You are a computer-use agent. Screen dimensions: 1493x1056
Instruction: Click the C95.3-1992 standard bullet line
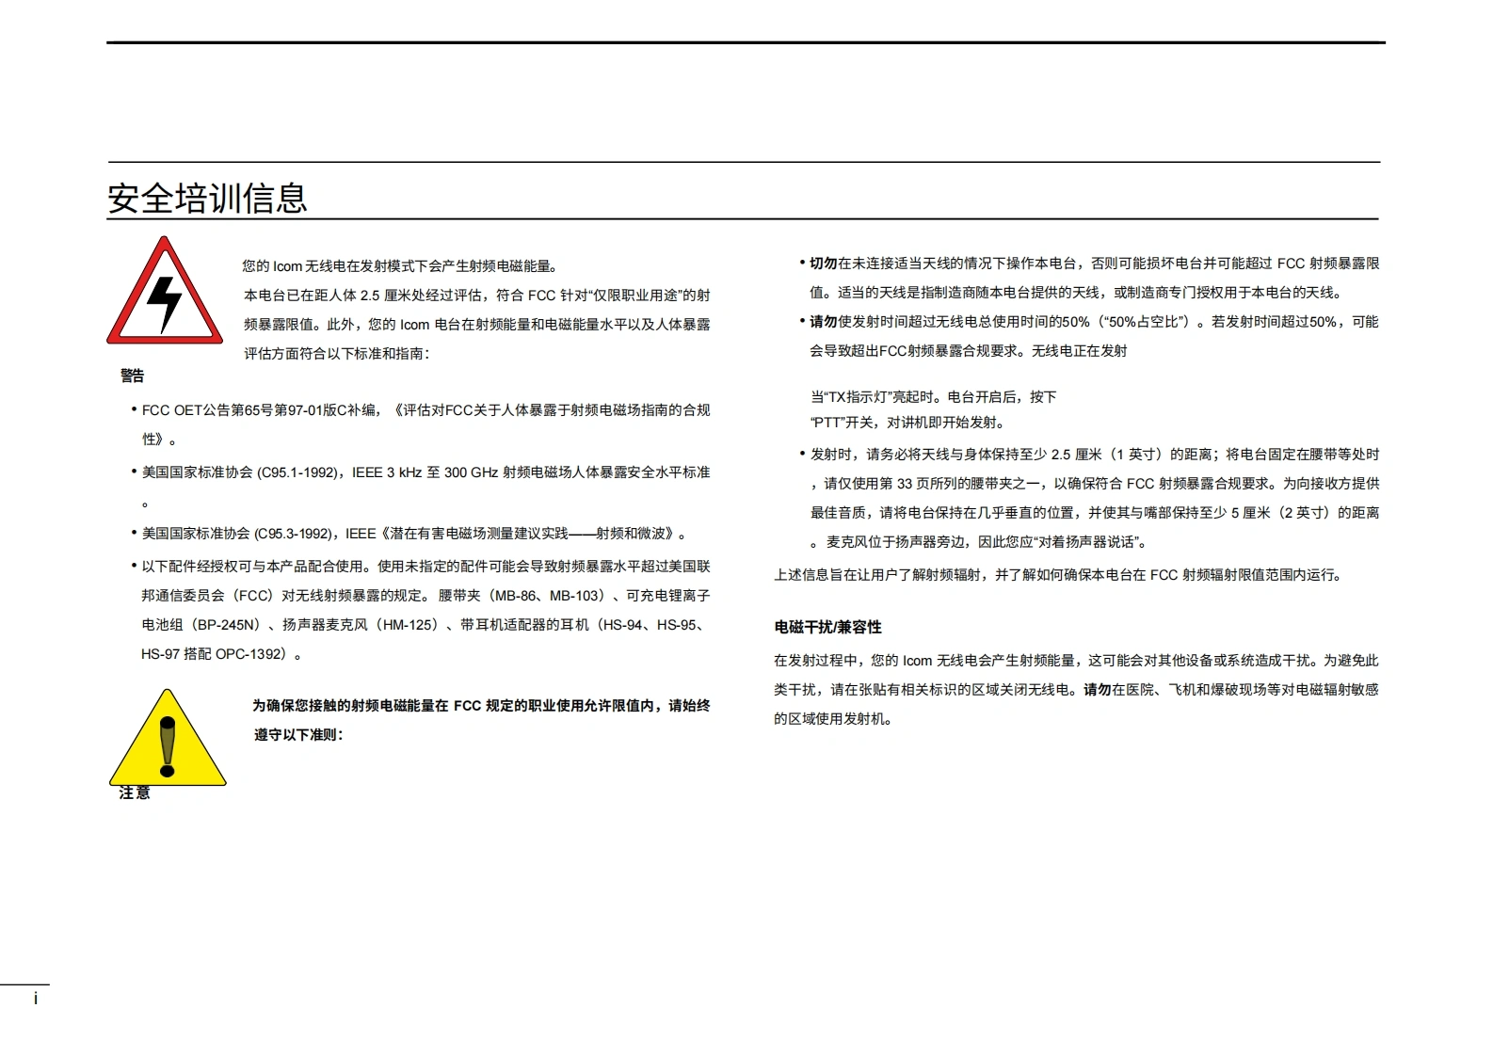tap(414, 534)
